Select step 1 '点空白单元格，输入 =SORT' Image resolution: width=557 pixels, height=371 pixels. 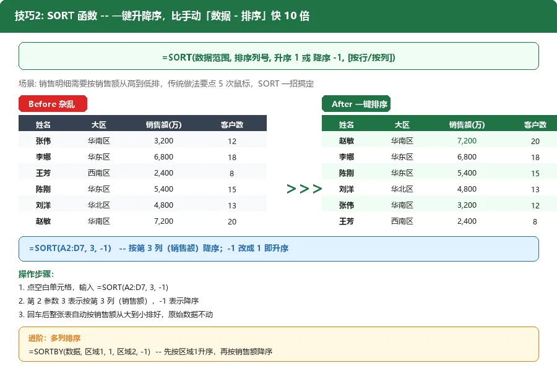pyautogui.click(x=93, y=287)
